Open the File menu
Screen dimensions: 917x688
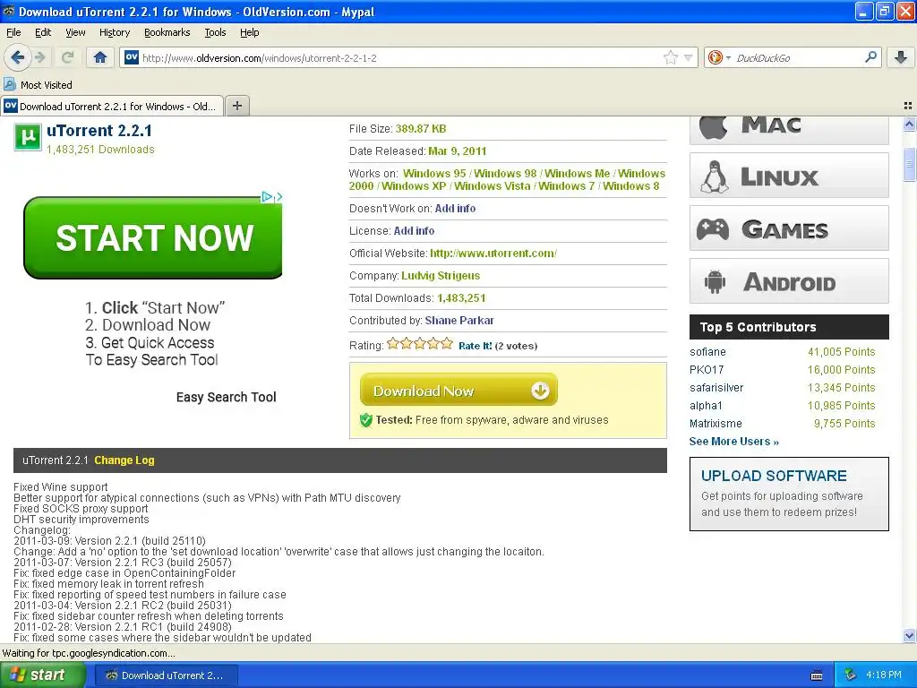point(13,33)
